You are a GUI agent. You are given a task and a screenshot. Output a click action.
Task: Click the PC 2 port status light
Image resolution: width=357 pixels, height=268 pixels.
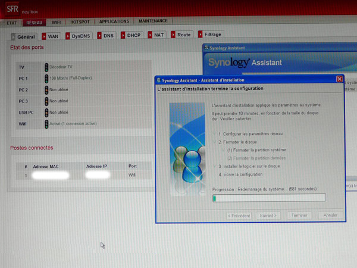tap(46, 90)
